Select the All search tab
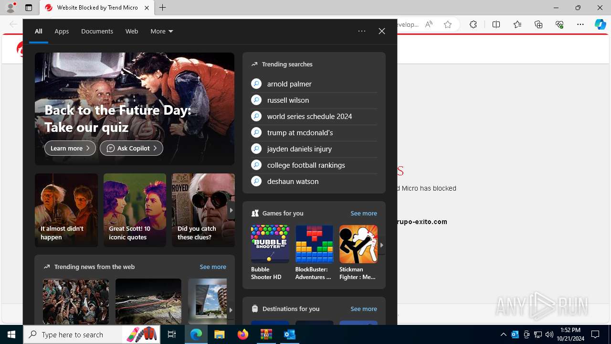This screenshot has height=344, width=611. (39, 31)
